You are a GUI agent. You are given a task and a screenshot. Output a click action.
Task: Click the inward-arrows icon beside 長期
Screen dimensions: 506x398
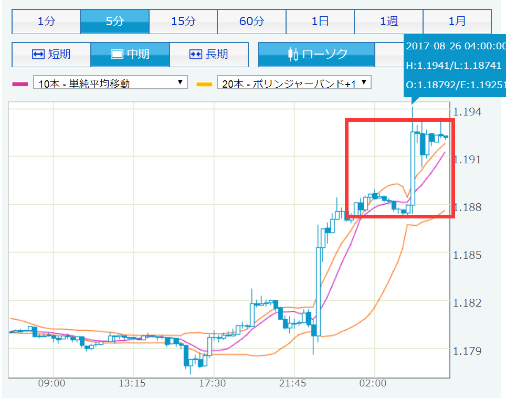click(x=196, y=54)
